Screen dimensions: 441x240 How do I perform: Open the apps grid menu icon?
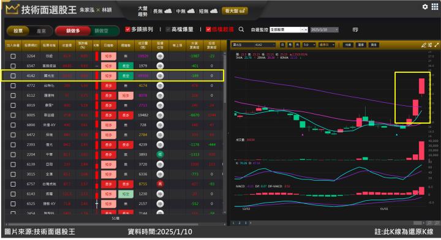434,7
